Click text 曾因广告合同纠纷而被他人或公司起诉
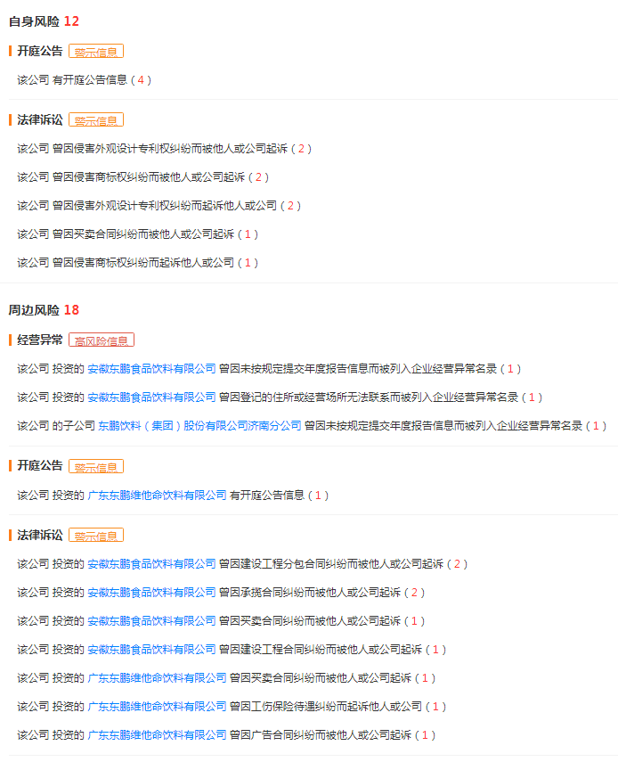This screenshot has width=618, height=762. click(x=321, y=735)
